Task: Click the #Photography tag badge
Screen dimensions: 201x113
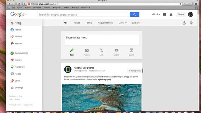Action: pyautogui.click(x=135, y=71)
